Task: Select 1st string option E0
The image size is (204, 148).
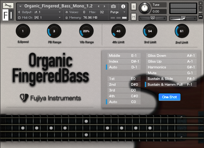Action: [x=124, y=79]
